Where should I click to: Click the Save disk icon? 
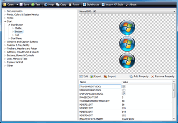click(21, 5)
